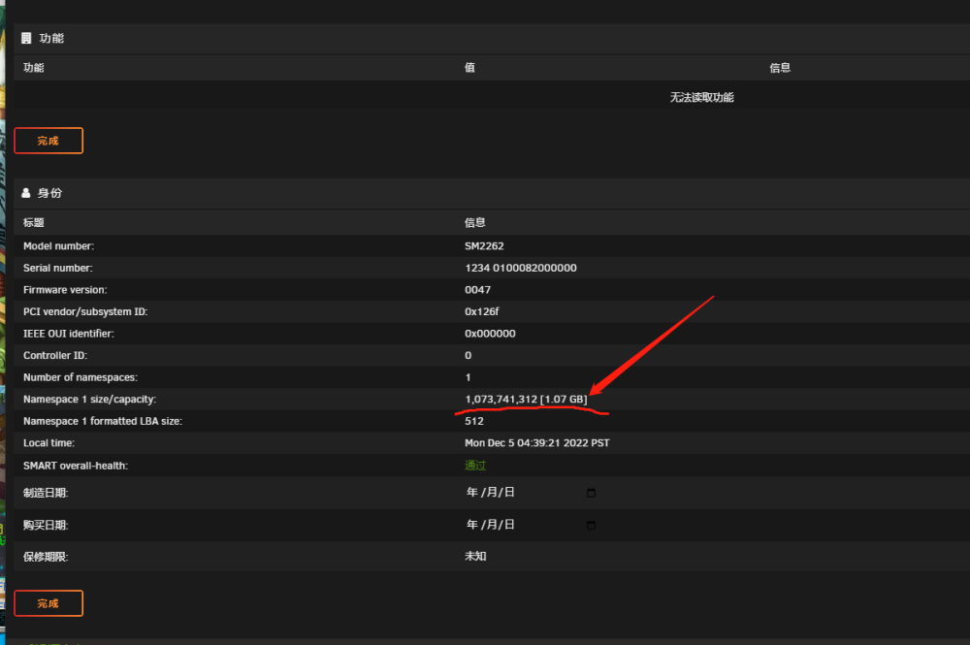This screenshot has height=645, width=970.
Task: Click Namespace 1 formatted LBA size: label
Action: pyautogui.click(x=103, y=421)
